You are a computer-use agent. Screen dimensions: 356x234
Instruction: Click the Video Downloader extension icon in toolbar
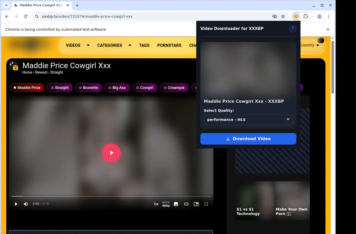tap(296, 17)
